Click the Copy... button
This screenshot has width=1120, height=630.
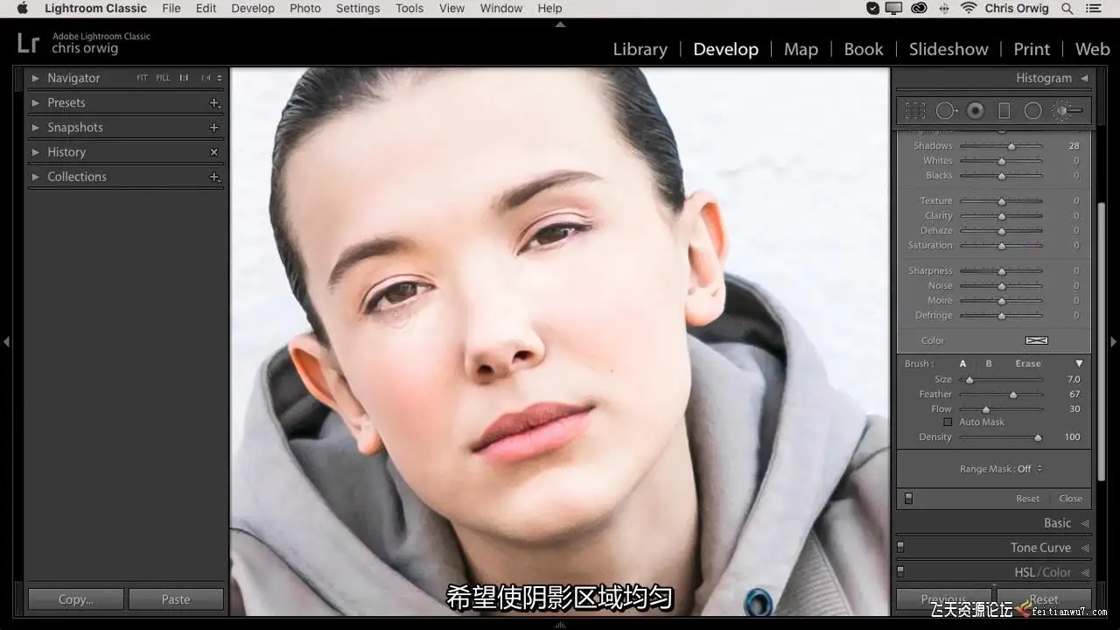[76, 599]
